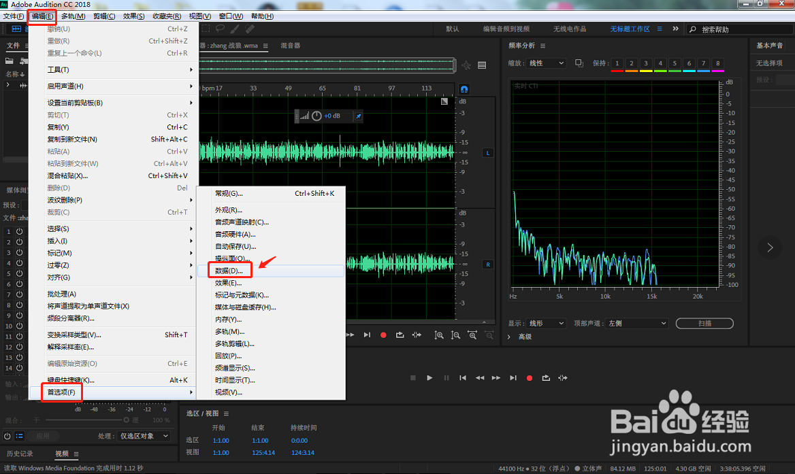The width and height of the screenshot is (795, 474).
Task: Click the volume knob on the HUD
Action: (317, 116)
